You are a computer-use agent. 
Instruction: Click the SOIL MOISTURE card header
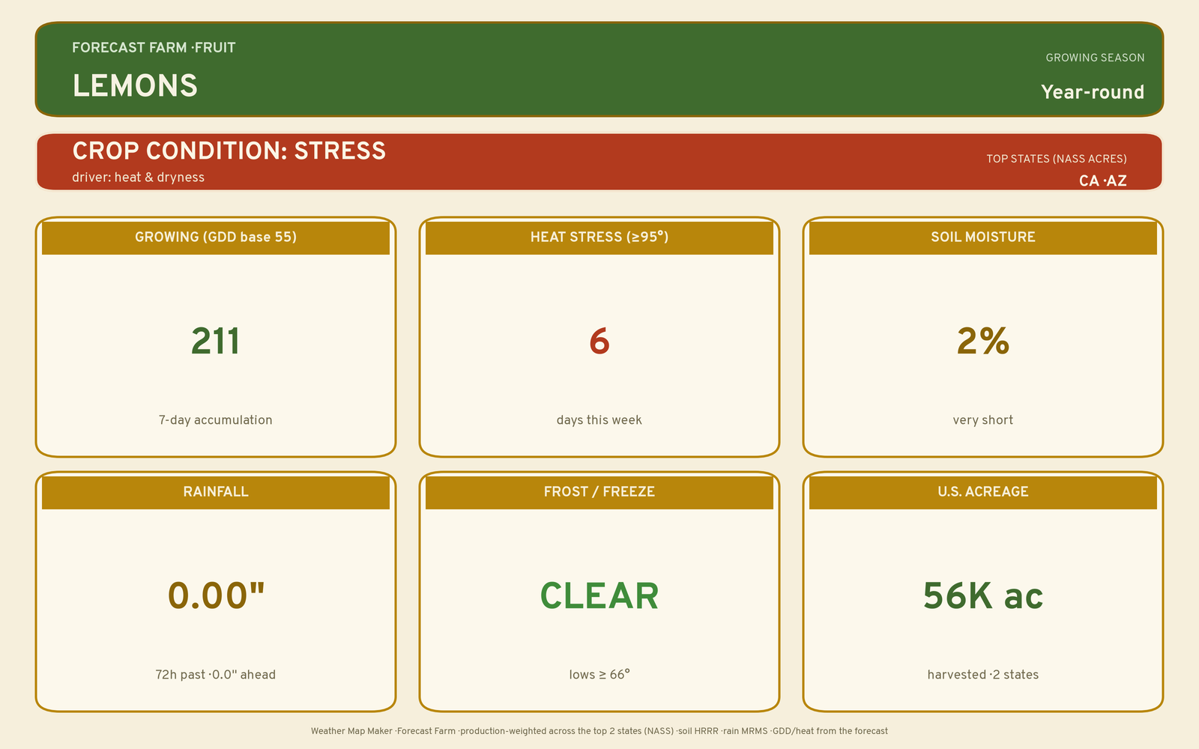point(983,237)
